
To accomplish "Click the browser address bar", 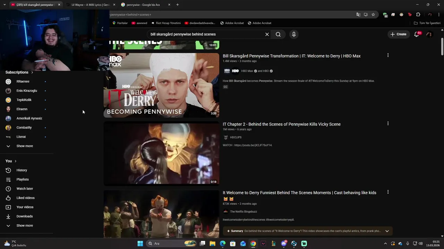I will 229,15.
